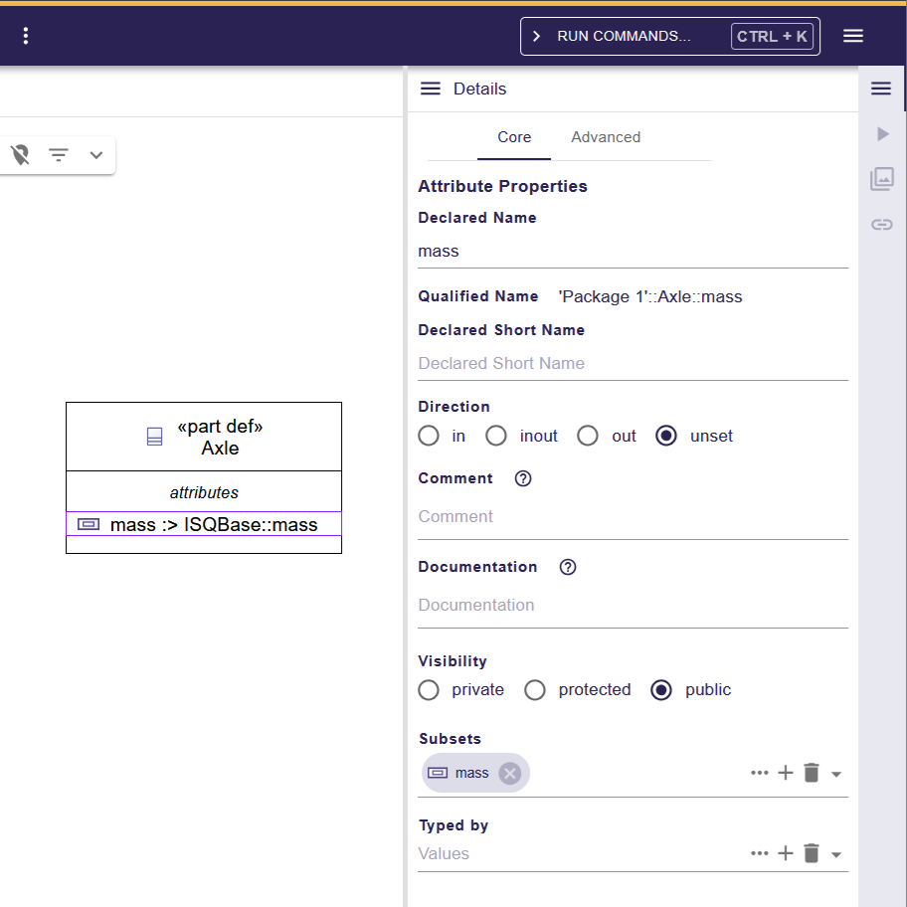Image resolution: width=907 pixels, height=907 pixels.
Task: Click the link icon in the right sidebar
Action: (x=881, y=224)
